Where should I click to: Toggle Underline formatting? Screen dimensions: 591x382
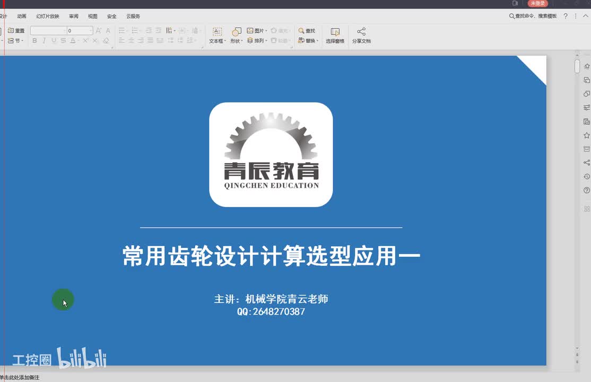pyautogui.click(x=54, y=40)
